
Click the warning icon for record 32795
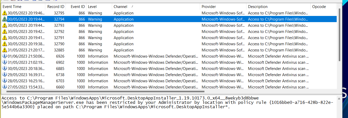[x=5, y=13]
